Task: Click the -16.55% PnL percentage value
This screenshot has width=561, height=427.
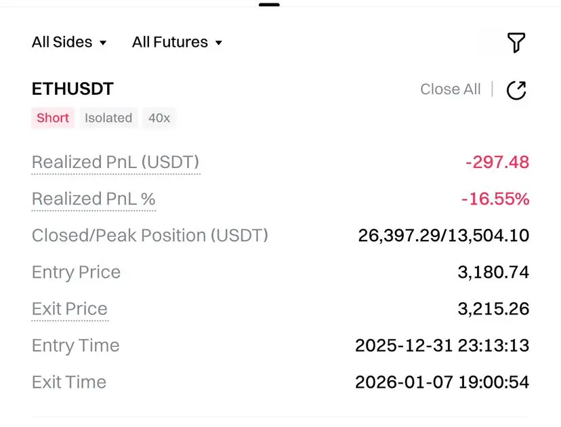Action: pos(495,199)
